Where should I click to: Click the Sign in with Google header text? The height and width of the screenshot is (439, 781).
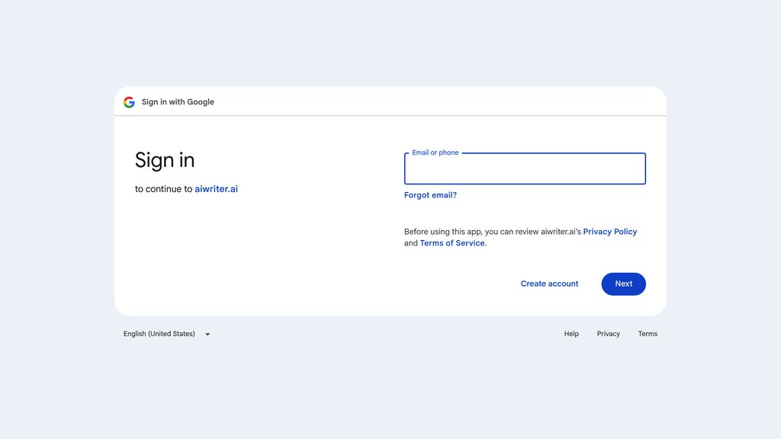click(178, 102)
